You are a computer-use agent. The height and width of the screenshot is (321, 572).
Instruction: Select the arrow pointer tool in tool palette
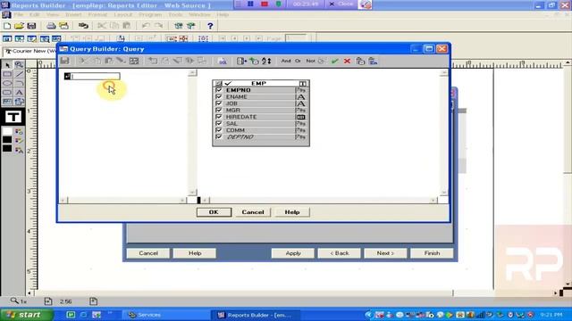7,65
